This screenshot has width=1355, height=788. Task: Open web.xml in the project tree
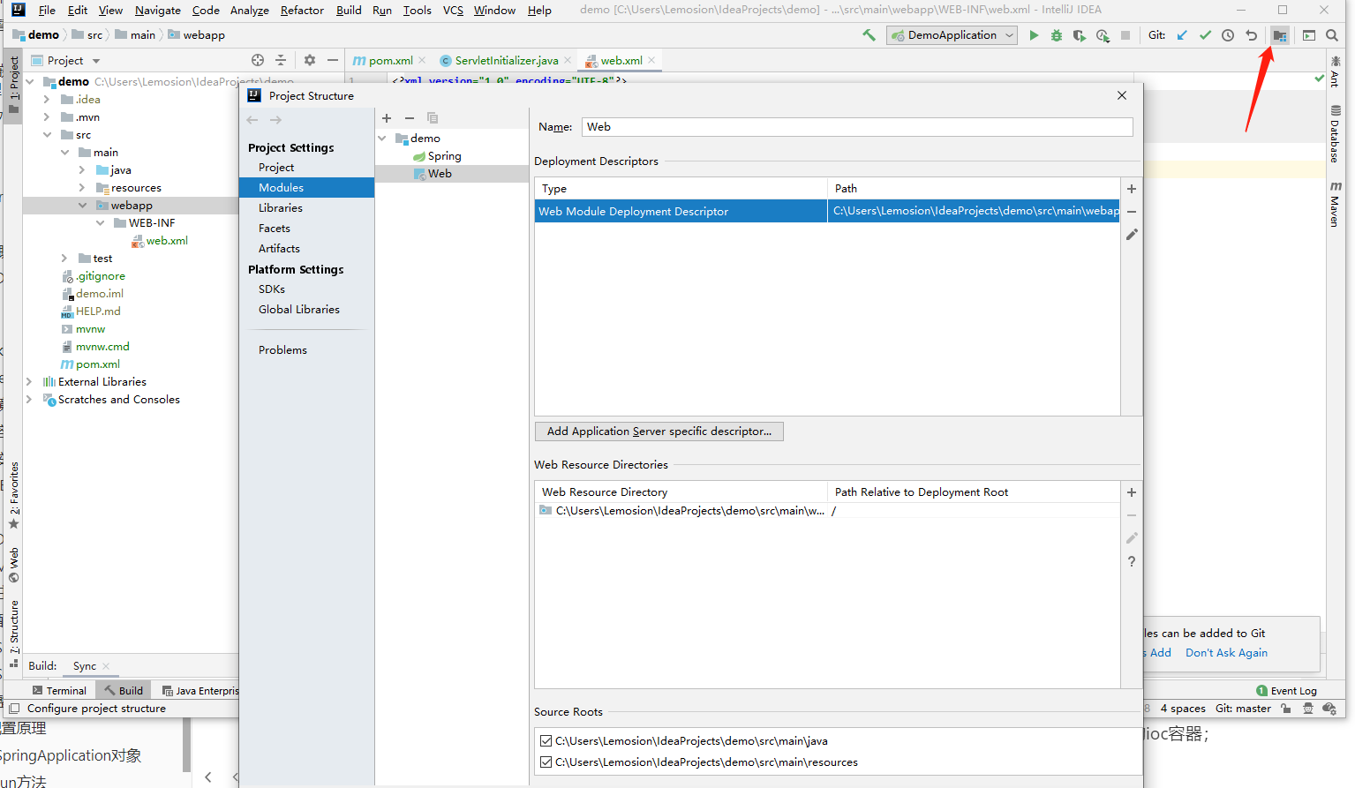[x=167, y=241]
